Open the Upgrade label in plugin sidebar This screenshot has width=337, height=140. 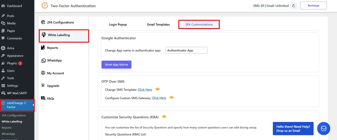point(53,86)
